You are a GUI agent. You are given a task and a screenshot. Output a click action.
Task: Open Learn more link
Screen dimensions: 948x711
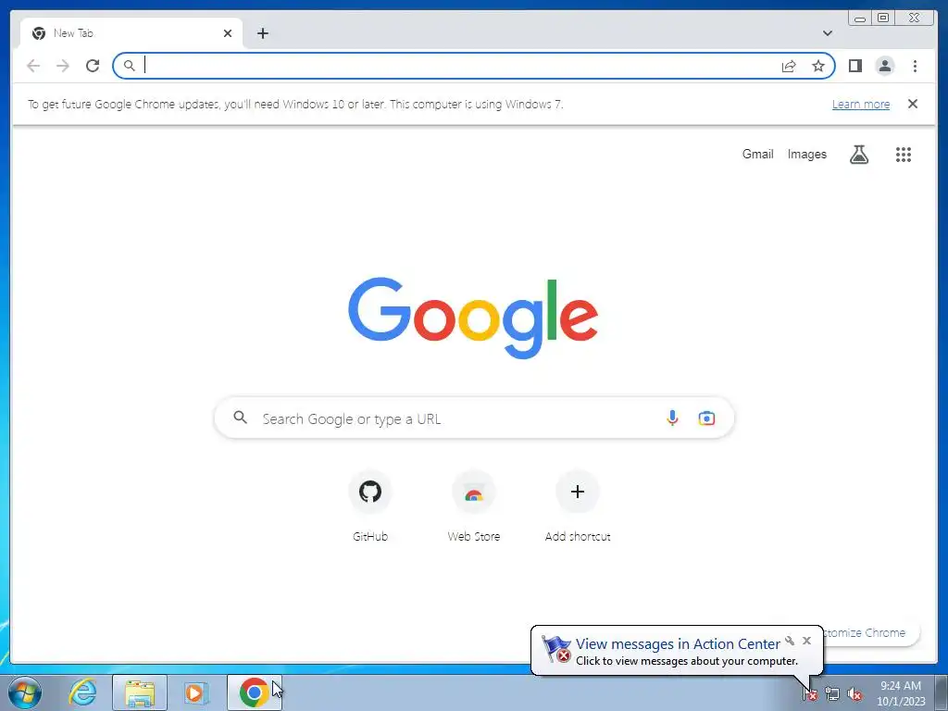pos(861,104)
